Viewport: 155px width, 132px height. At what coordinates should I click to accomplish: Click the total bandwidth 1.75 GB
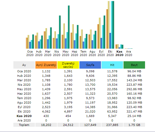(x=134, y=125)
